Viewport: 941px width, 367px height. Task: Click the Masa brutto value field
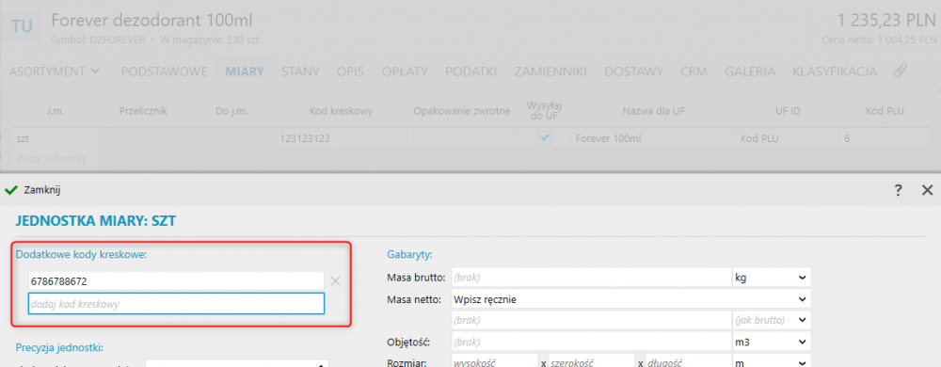[x=591, y=278]
